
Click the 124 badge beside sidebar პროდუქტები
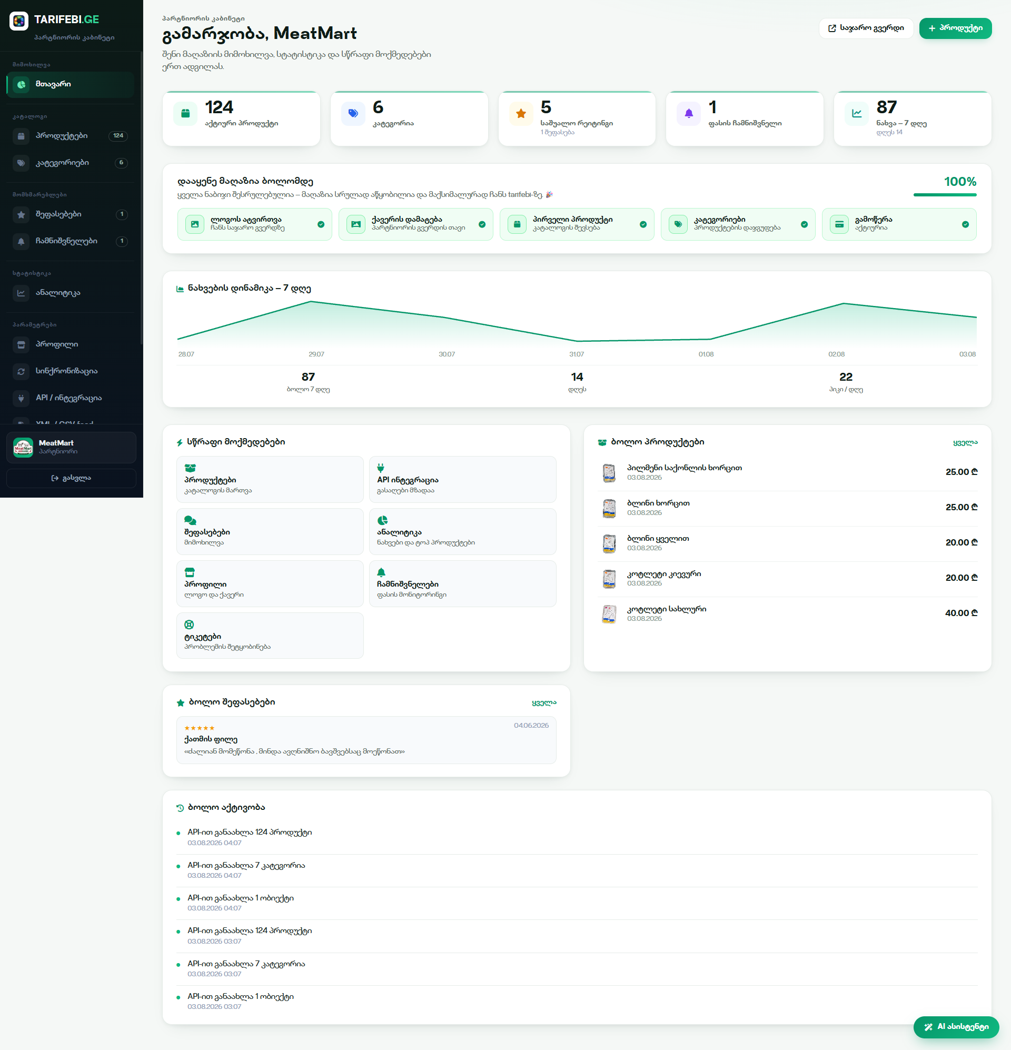tap(118, 136)
